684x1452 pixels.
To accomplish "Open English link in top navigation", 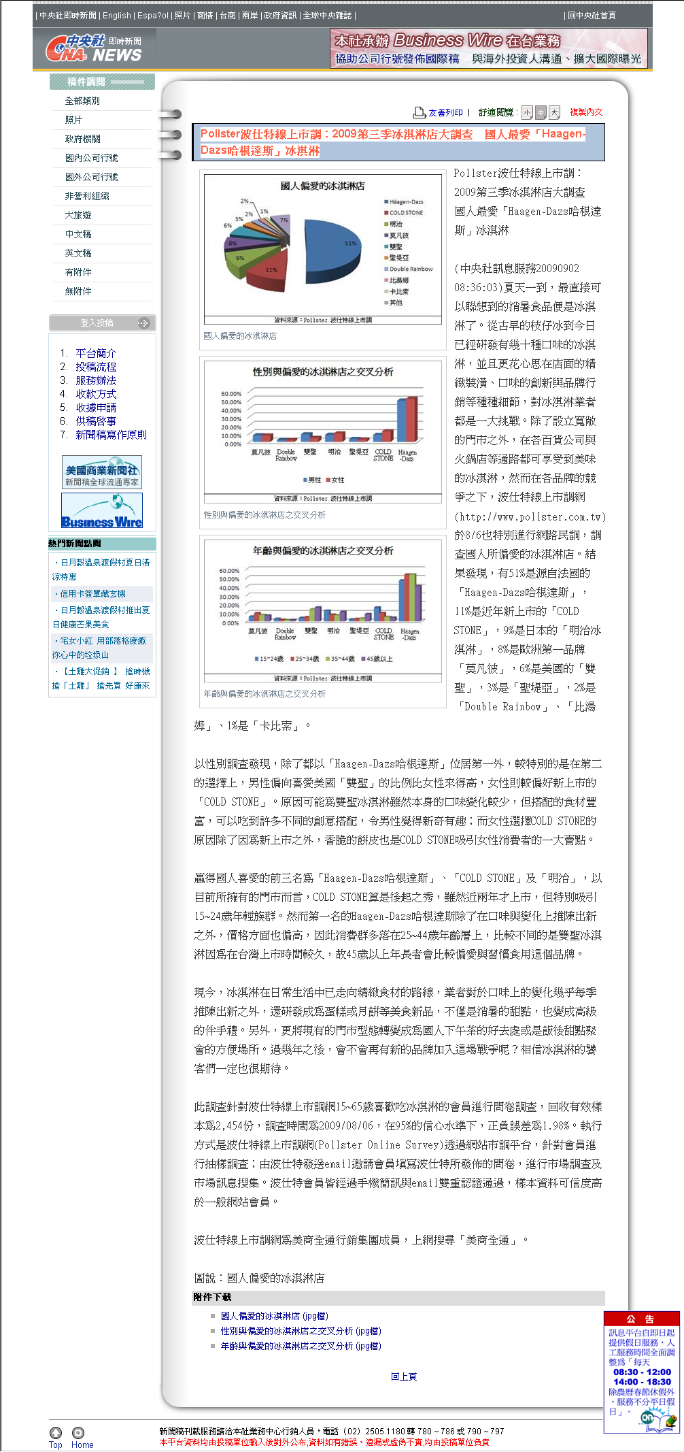I will pos(117,16).
